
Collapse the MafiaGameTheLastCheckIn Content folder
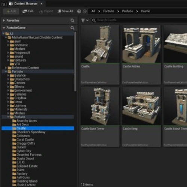pyautogui.click(x=6, y=37)
